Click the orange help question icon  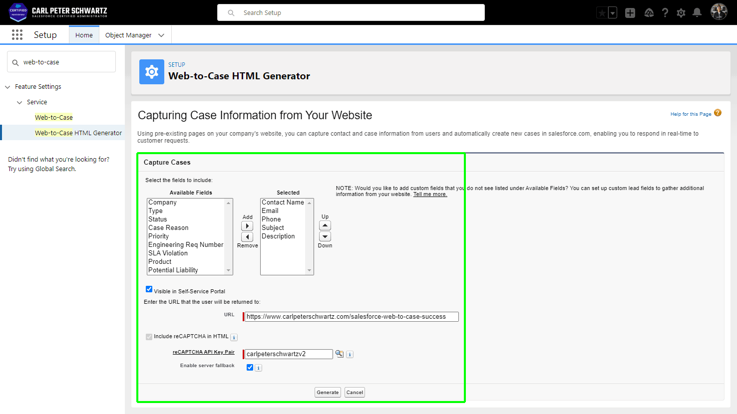pyautogui.click(x=718, y=113)
